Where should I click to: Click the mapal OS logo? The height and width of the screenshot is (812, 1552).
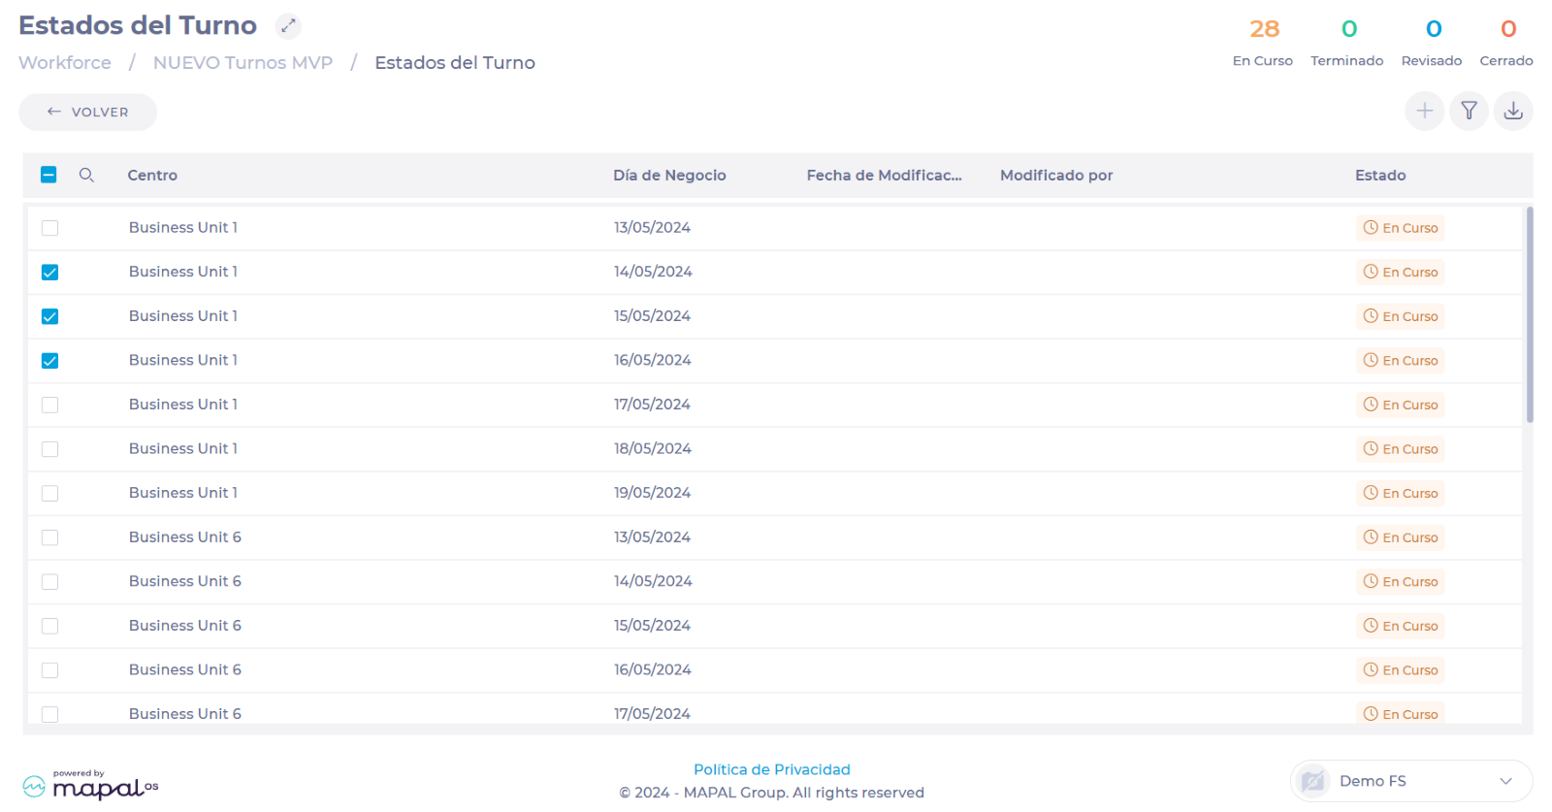point(90,786)
